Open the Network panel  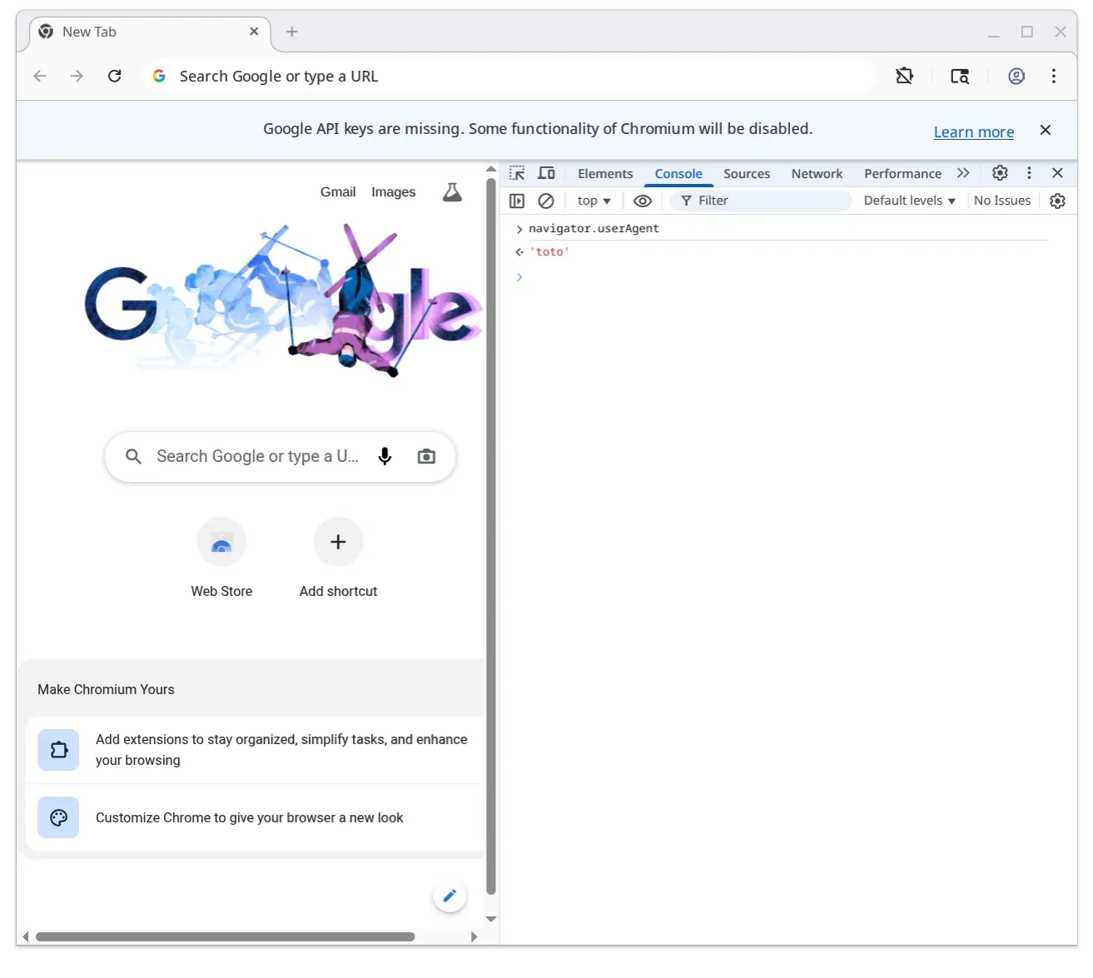click(816, 173)
